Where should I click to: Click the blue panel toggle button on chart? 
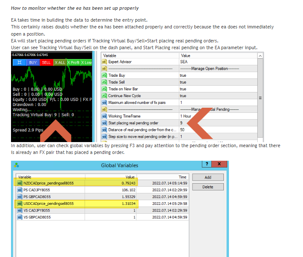[19, 62]
